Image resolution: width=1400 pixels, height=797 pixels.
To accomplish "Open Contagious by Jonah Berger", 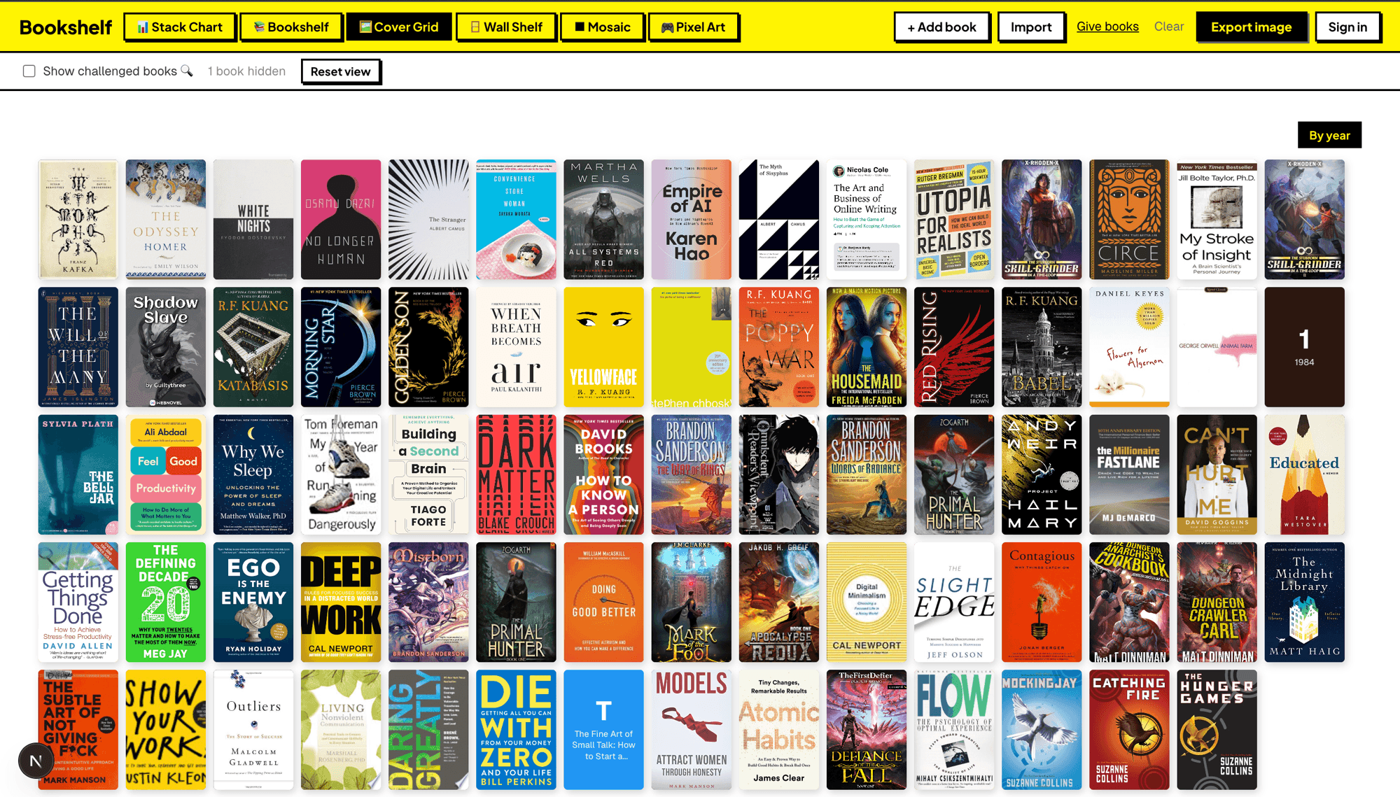I will (1042, 602).
